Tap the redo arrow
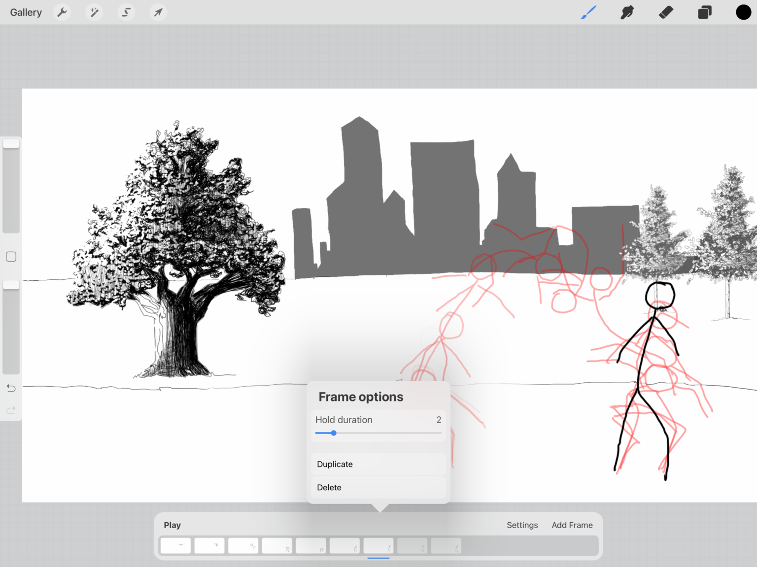This screenshot has height=567, width=757. tap(11, 409)
